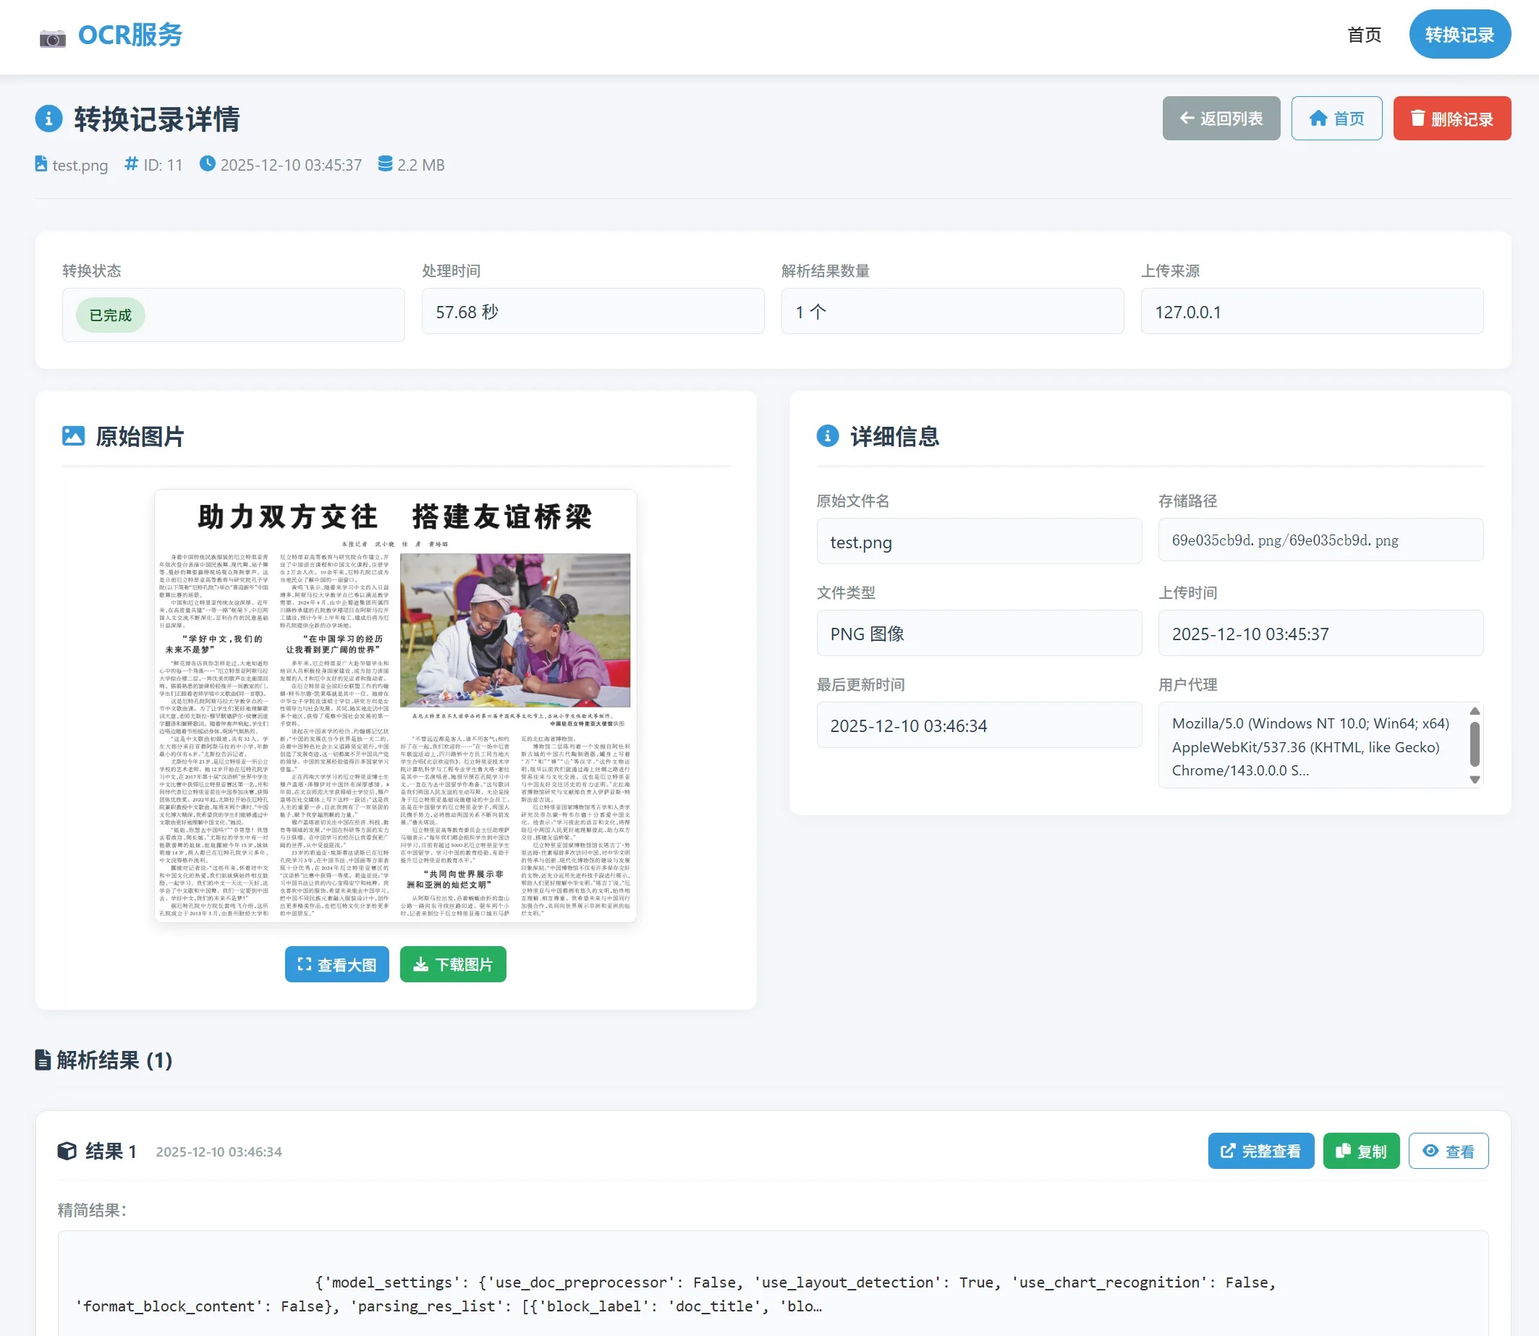1539x1336 pixels.
Task: Click the document icon beside 解析结果 (1)
Action: [43, 1060]
